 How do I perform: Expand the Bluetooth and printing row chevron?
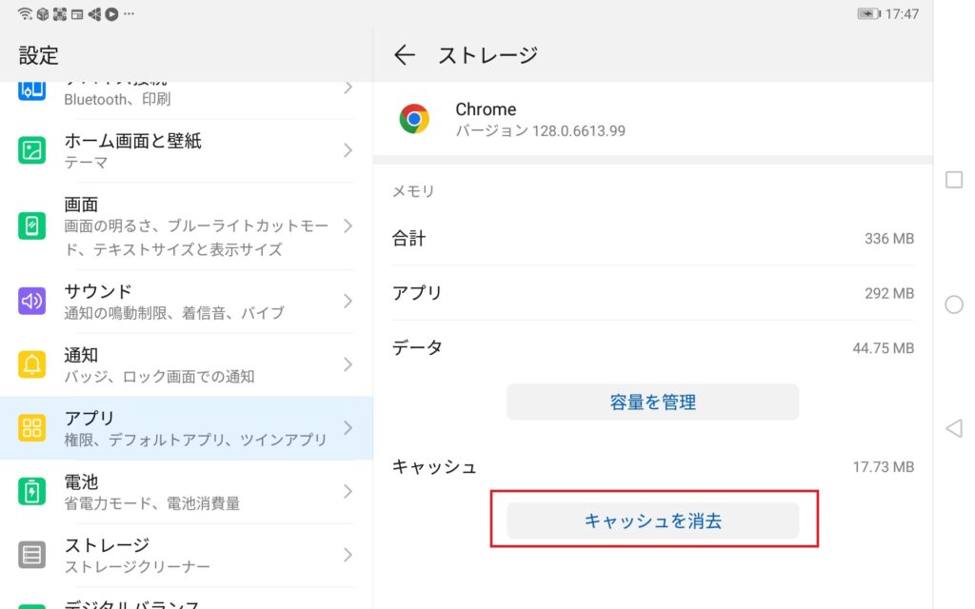[348, 88]
